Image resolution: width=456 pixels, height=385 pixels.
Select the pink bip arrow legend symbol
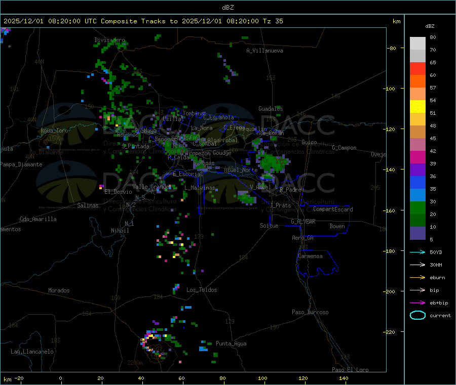[x=417, y=290]
